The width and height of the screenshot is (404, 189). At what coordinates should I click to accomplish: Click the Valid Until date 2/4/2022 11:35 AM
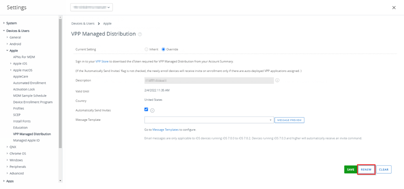coord(157,91)
